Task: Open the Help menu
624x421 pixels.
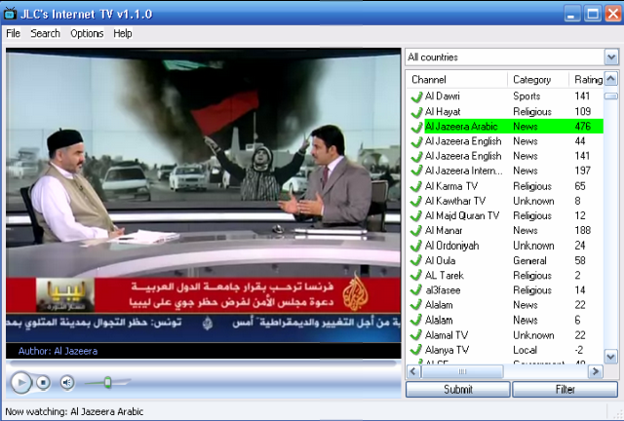Action: [x=123, y=33]
